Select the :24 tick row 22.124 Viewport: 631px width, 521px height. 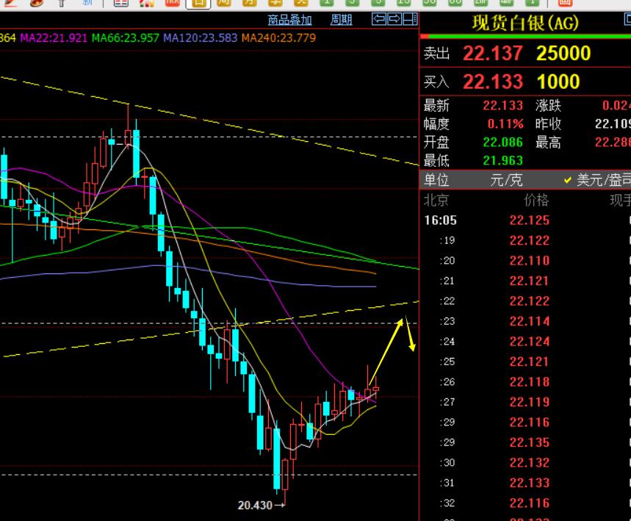click(525, 342)
